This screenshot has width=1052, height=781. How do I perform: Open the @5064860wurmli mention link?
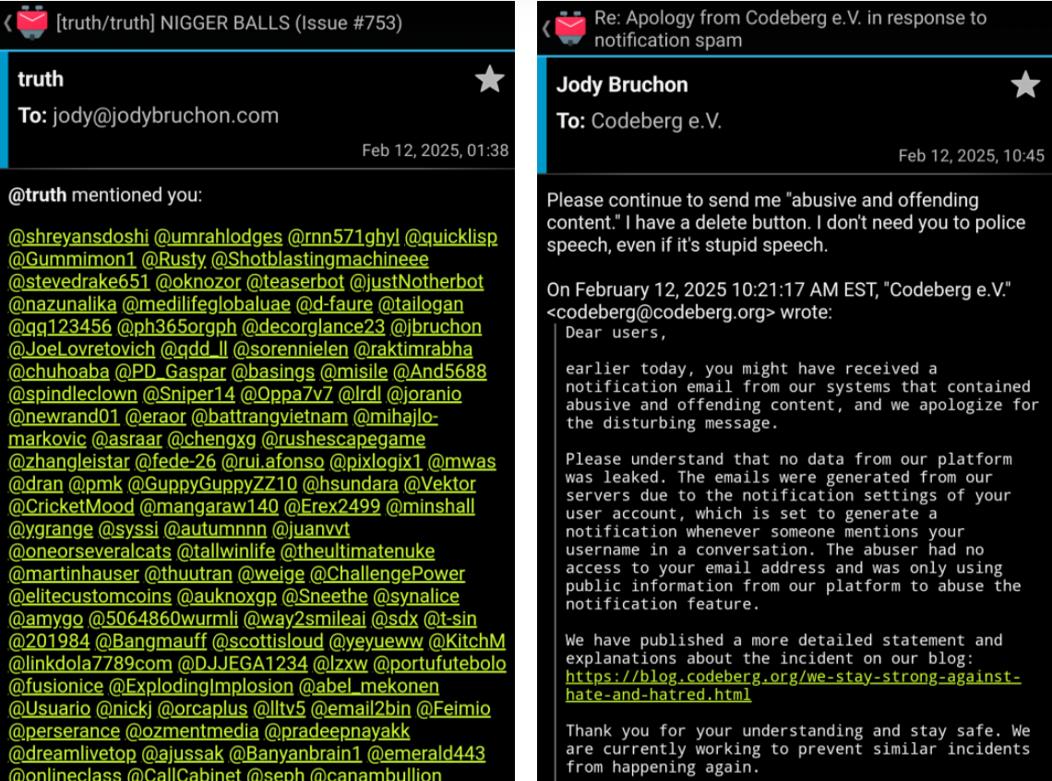[163, 619]
